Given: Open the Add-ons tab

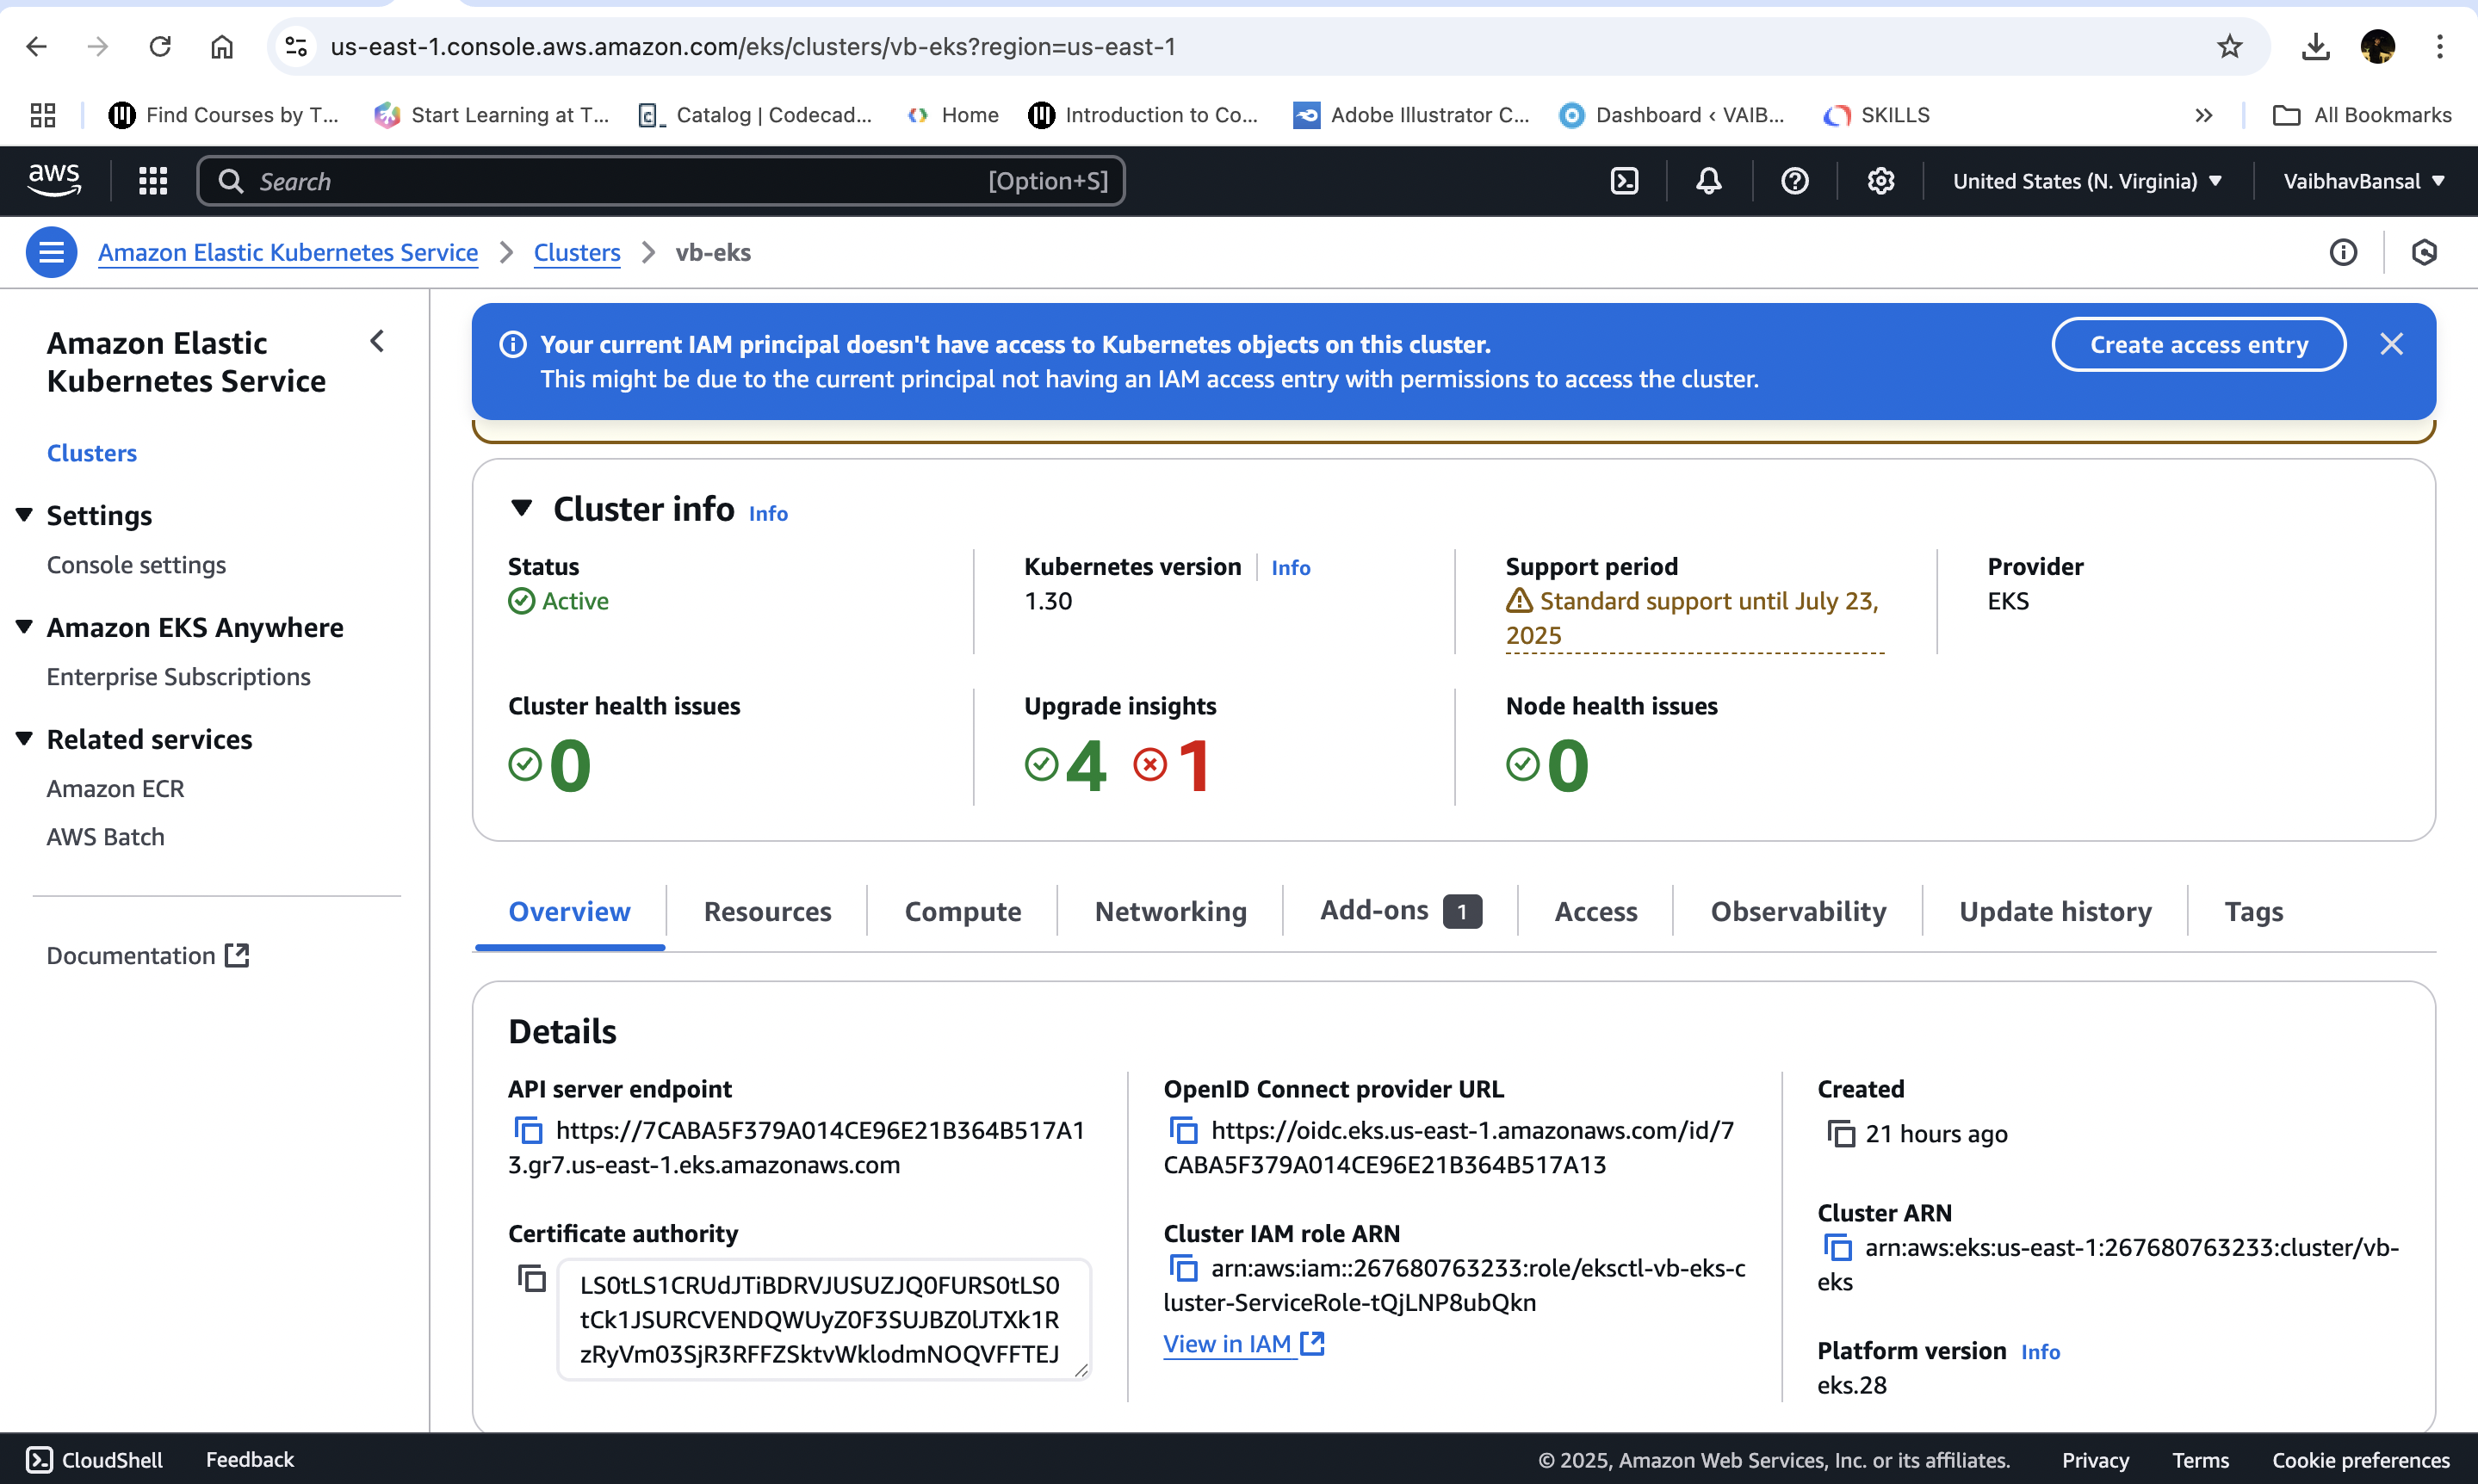Looking at the screenshot, I should tap(1400, 910).
